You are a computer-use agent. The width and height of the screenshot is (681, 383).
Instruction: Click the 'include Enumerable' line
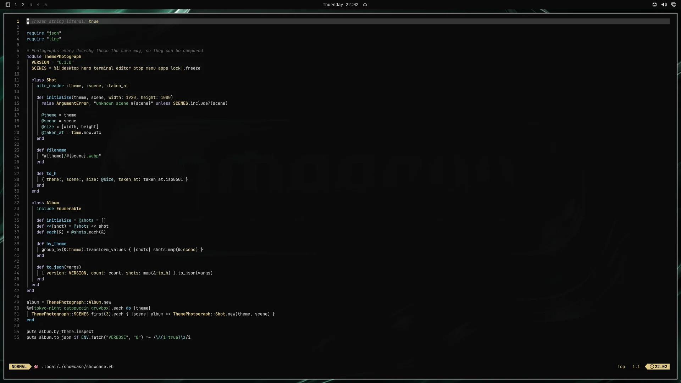pos(59,209)
